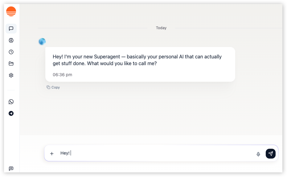Image resolution: width=287 pixels, height=177 pixels.
Task: Connect WhatsApp via its sidebar icon
Action: [x=11, y=101]
